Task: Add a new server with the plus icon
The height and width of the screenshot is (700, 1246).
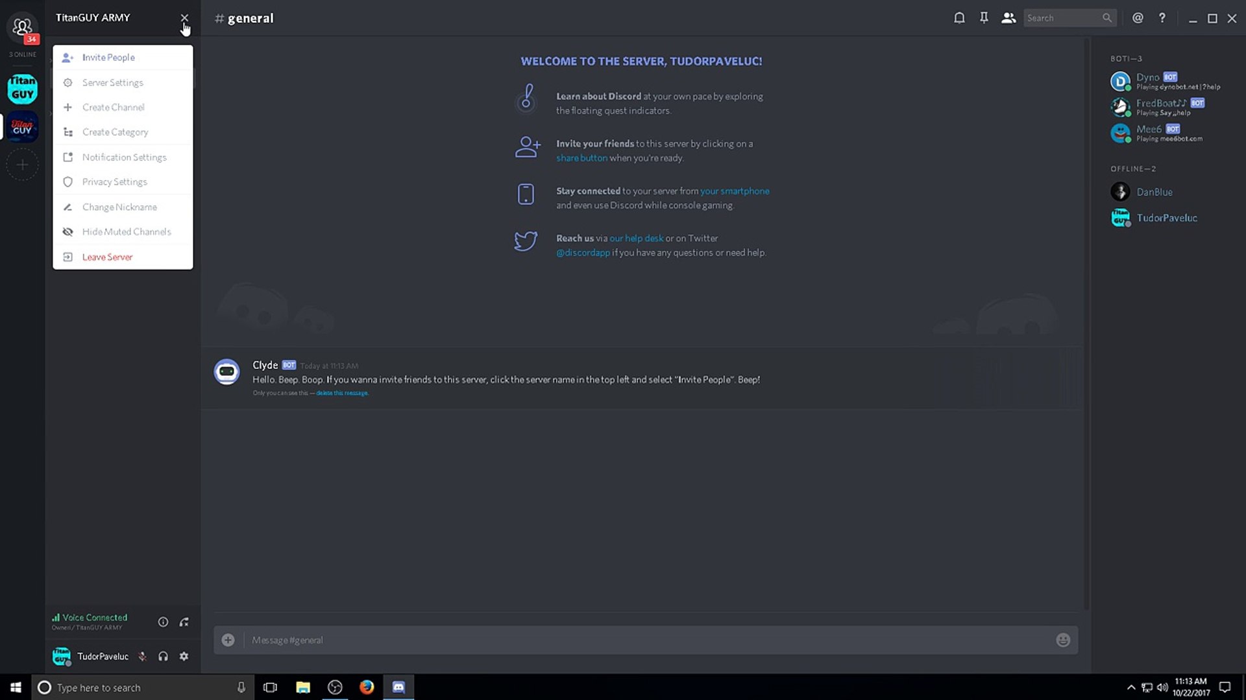Action: [22, 164]
